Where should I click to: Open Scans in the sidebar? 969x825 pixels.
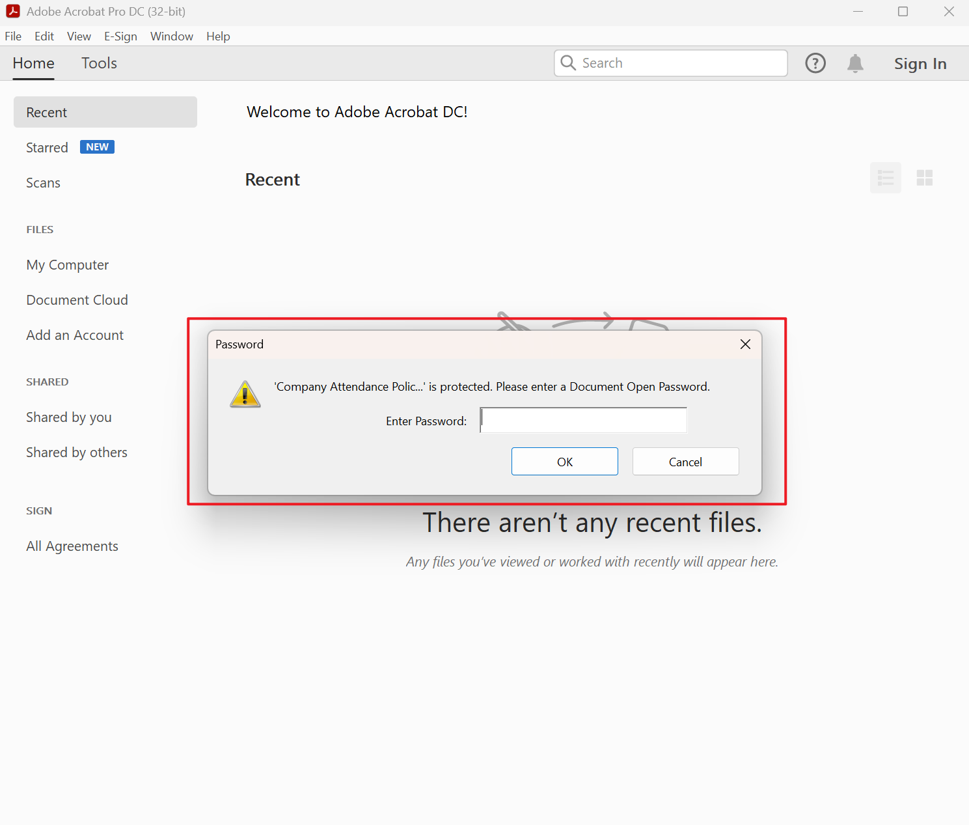click(43, 183)
